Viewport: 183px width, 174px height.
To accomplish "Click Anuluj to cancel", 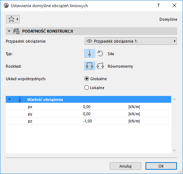I will 125,166.
